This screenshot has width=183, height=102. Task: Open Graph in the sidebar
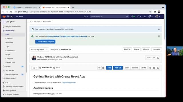coord(8,55)
